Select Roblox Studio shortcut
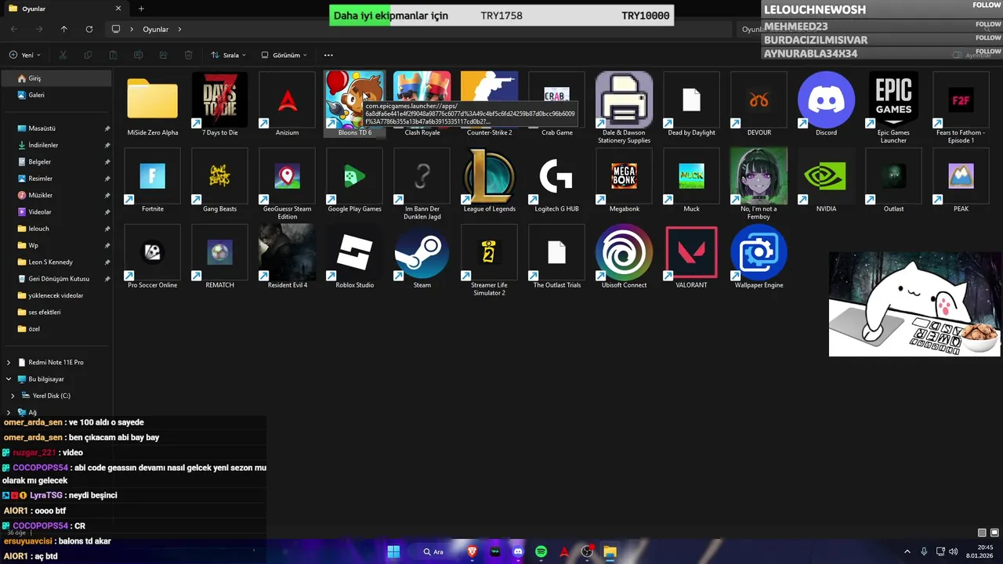Viewport: 1003px width, 564px height. [x=355, y=257]
